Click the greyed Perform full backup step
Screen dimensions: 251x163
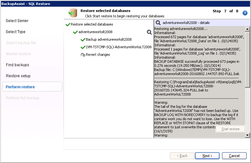click(x=23, y=98)
